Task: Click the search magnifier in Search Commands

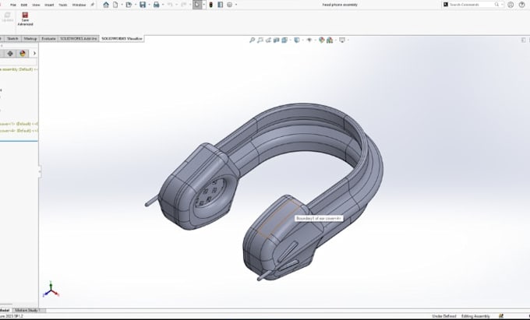Action: coord(496,5)
